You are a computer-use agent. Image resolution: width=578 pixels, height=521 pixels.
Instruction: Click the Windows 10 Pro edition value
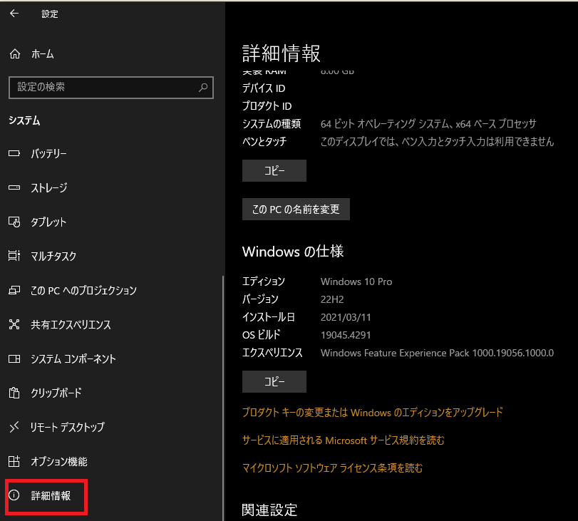[356, 282]
